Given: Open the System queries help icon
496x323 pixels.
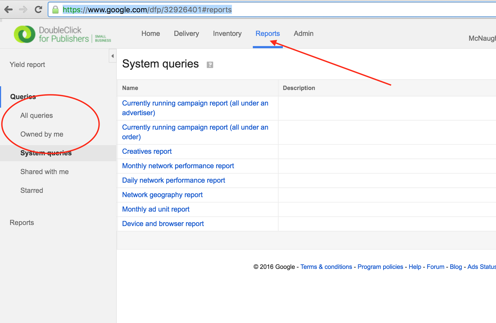Looking at the screenshot, I should pyautogui.click(x=210, y=65).
